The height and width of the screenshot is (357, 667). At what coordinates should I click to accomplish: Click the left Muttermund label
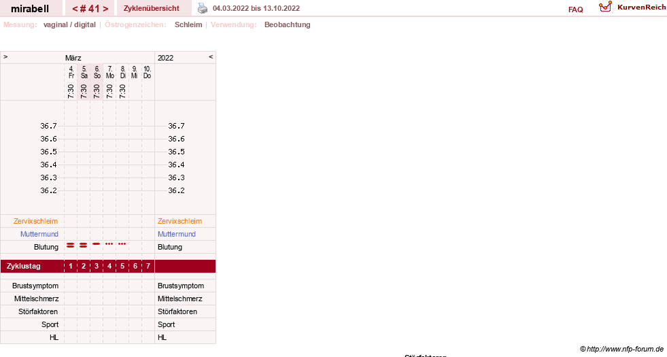[x=39, y=234]
